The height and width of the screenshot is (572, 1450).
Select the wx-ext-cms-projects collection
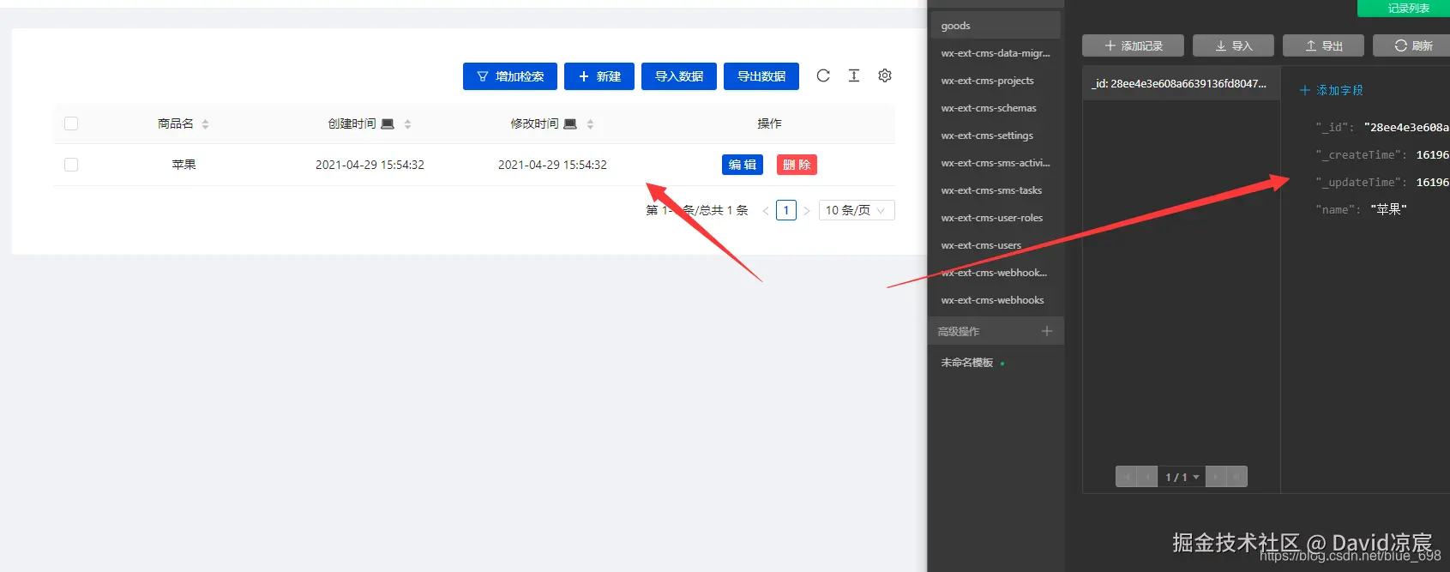[996, 81]
